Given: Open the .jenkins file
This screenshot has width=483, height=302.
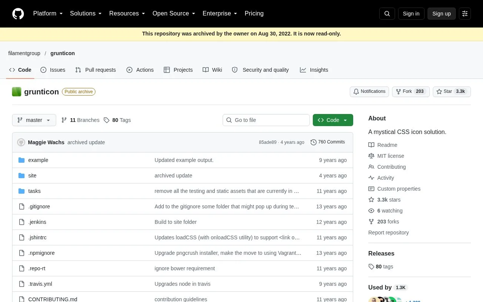Looking at the screenshot, I should pyautogui.click(x=37, y=222).
